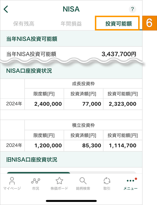Open the help question mark icon
Screen dimensions: 157x205
pyautogui.click(x=132, y=9)
